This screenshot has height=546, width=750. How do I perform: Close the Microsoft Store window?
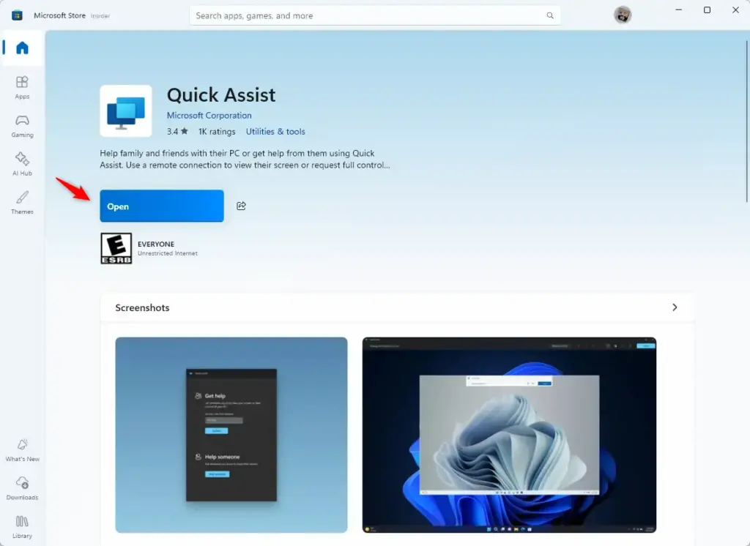coord(735,10)
